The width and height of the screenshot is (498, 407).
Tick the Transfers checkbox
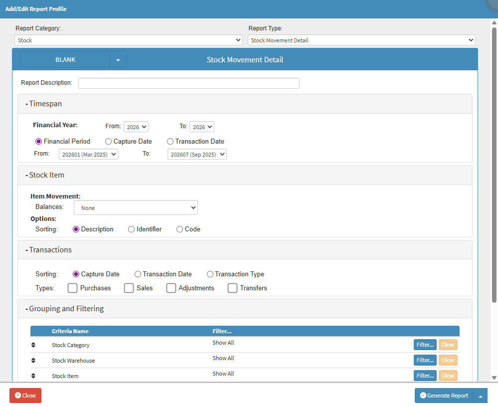click(232, 288)
